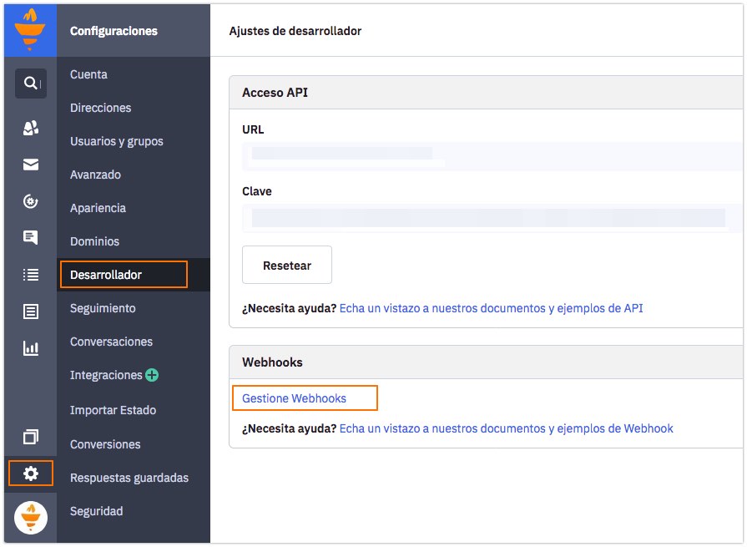747x547 pixels.
Task: Open the API documents and examples link
Action: [x=491, y=308]
